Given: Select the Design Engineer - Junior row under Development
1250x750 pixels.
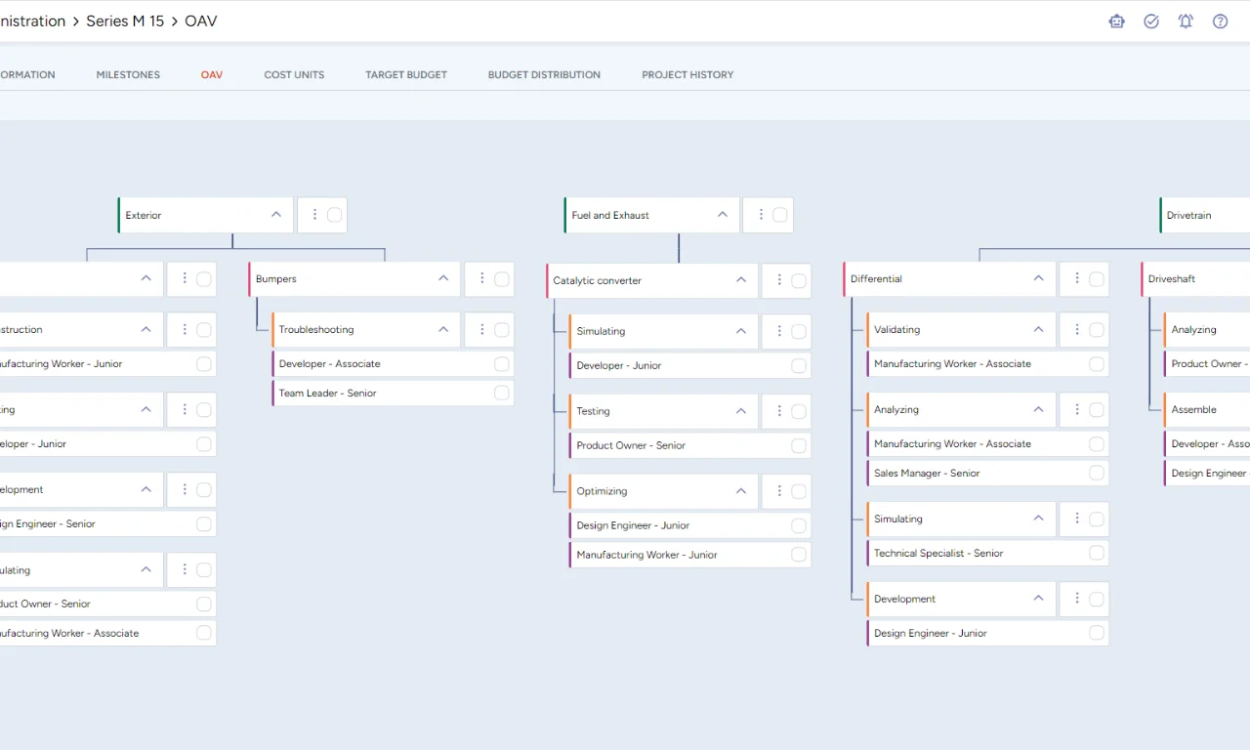Looking at the screenshot, I should click(x=931, y=633).
